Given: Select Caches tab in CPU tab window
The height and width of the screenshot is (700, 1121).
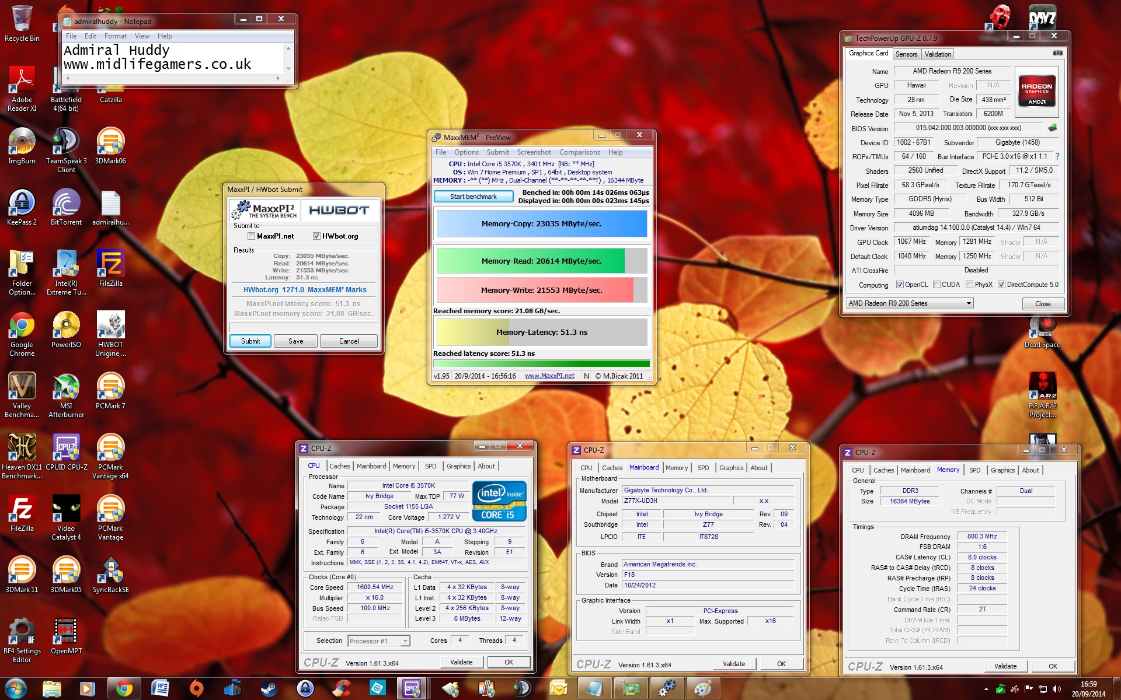Looking at the screenshot, I should click(x=339, y=466).
